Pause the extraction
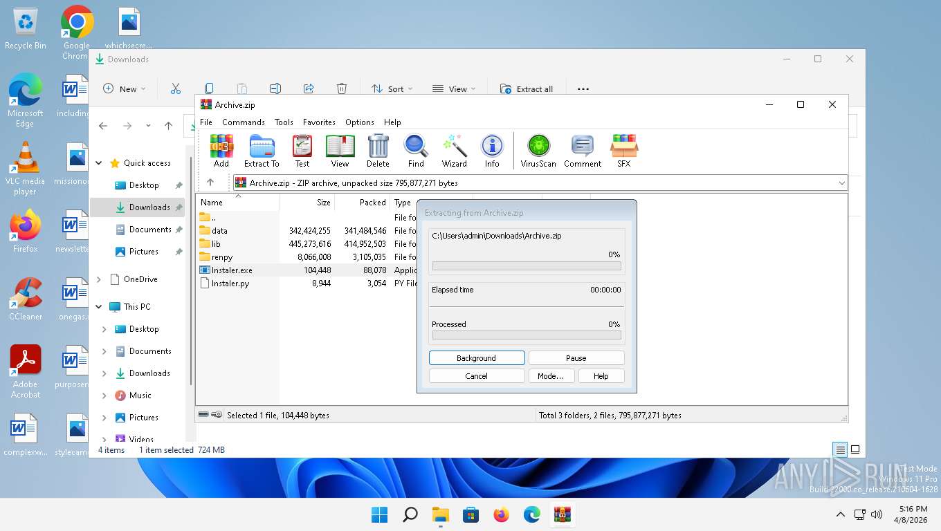 pyautogui.click(x=576, y=358)
